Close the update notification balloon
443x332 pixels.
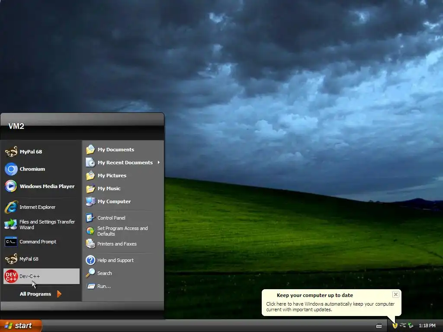pos(396,294)
